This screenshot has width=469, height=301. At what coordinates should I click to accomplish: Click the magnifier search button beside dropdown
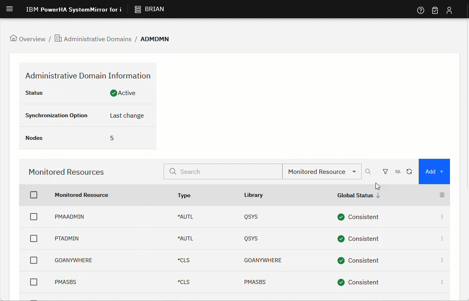pos(368,171)
